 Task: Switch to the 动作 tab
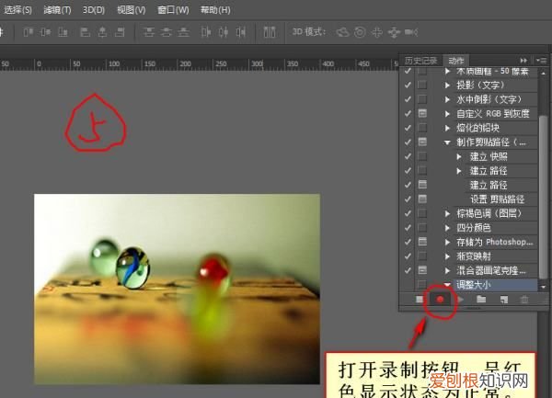pyautogui.click(x=456, y=61)
